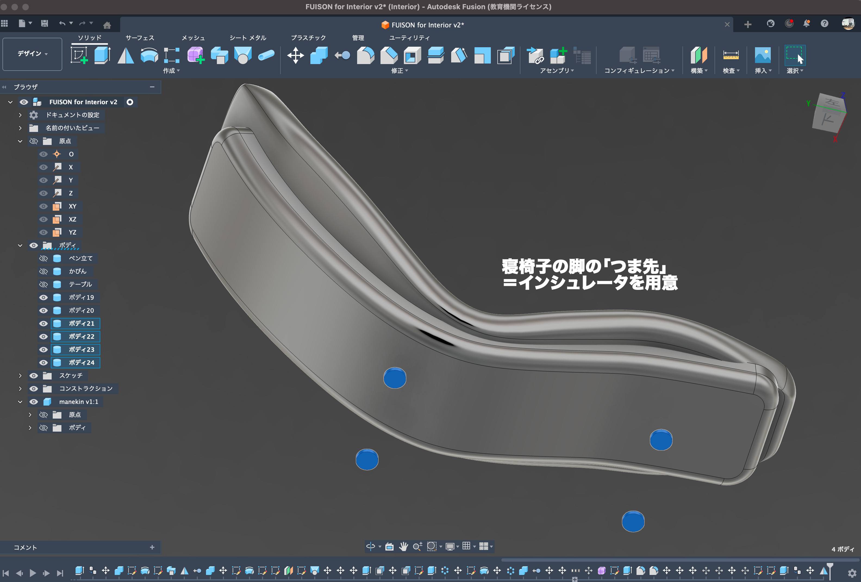The image size is (861, 582).
Task: Expand the ドキュメントの設定 tree node
Action: point(20,115)
